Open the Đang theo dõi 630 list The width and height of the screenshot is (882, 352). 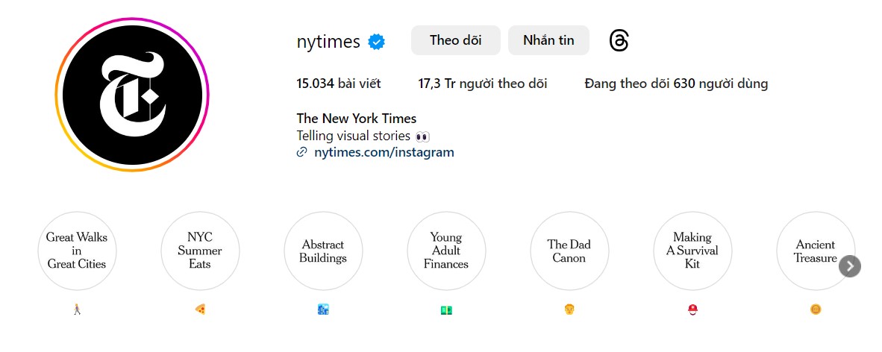[x=676, y=84]
